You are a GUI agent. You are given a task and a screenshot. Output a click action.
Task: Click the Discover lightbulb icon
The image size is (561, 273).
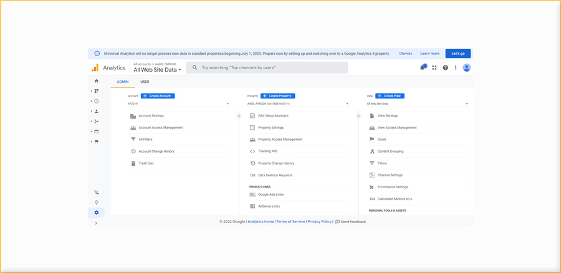click(96, 203)
